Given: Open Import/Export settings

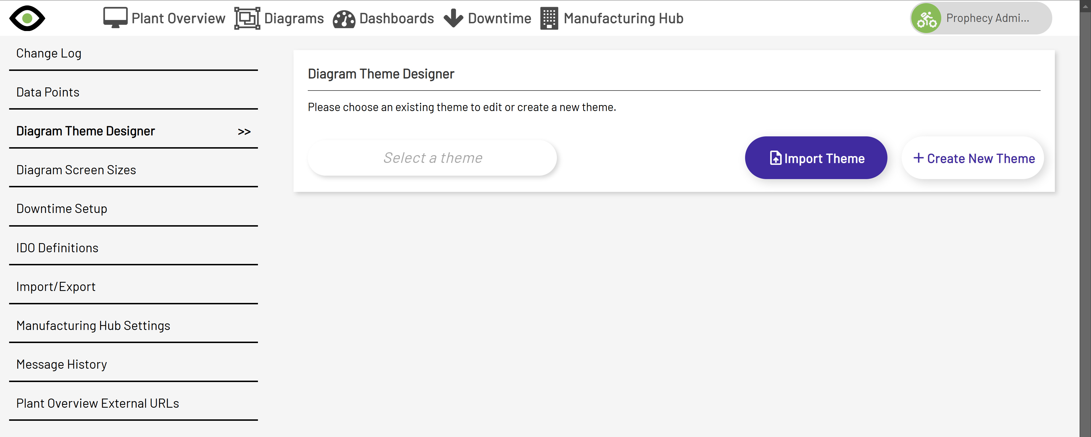Looking at the screenshot, I should tap(56, 286).
